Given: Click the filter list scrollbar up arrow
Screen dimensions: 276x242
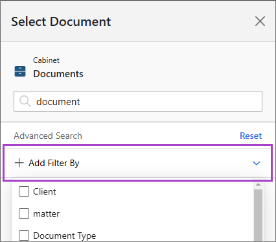Looking at the screenshot, I should click(258, 184).
